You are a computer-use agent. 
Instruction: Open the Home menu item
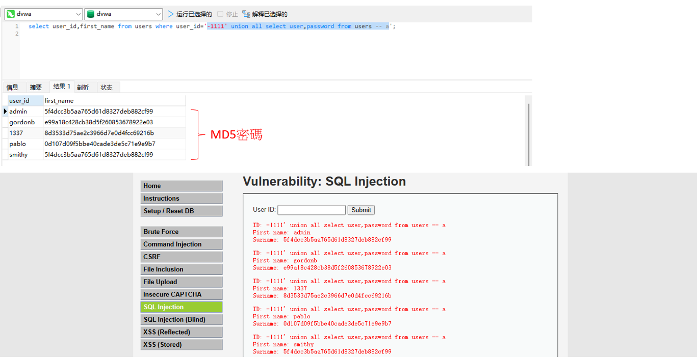182,186
